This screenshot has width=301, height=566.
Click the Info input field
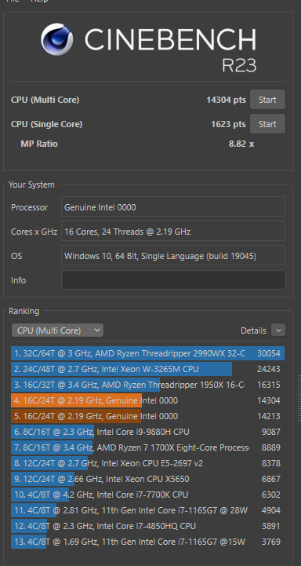tap(173, 280)
